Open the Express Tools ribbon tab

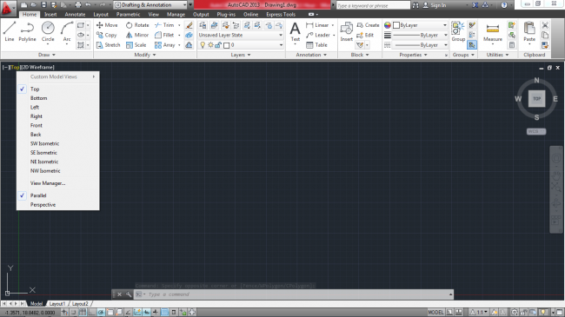(x=281, y=15)
